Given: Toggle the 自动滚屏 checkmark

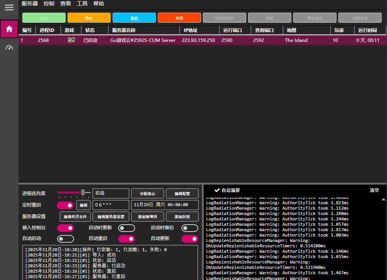Looking at the screenshot, I should tap(217, 190).
